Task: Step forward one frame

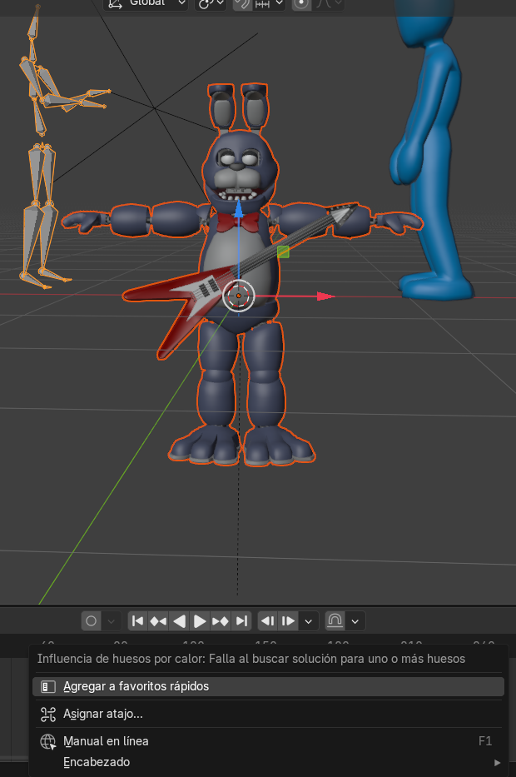Action: point(288,621)
